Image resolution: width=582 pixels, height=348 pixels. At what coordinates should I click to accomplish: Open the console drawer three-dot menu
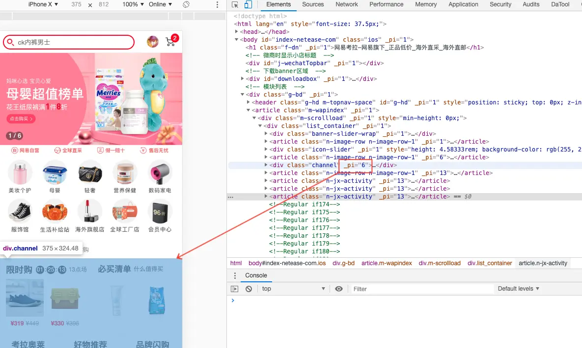pos(235,276)
